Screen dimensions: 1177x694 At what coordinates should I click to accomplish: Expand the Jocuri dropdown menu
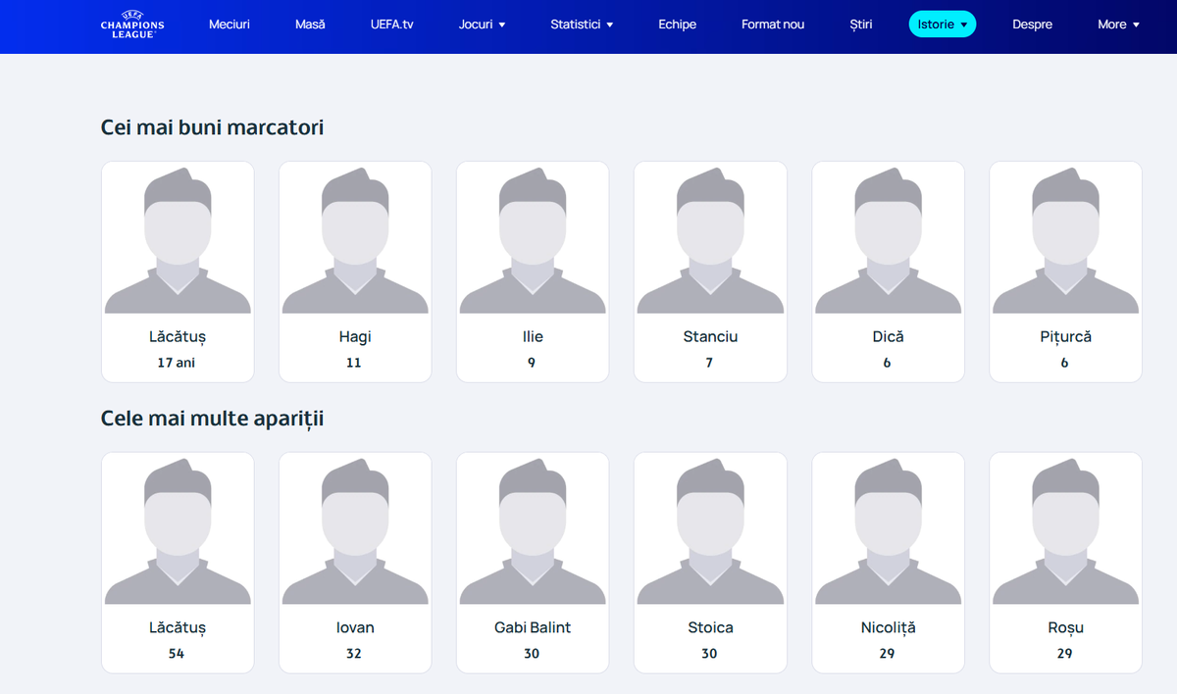point(482,24)
